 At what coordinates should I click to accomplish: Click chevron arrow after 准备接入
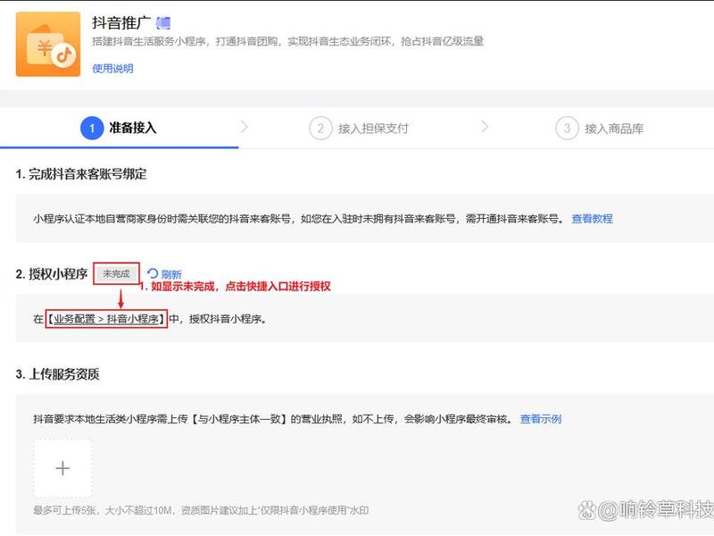tap(245, 127)
